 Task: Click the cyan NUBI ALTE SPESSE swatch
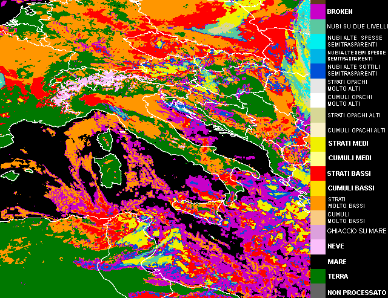click(318, 42)
